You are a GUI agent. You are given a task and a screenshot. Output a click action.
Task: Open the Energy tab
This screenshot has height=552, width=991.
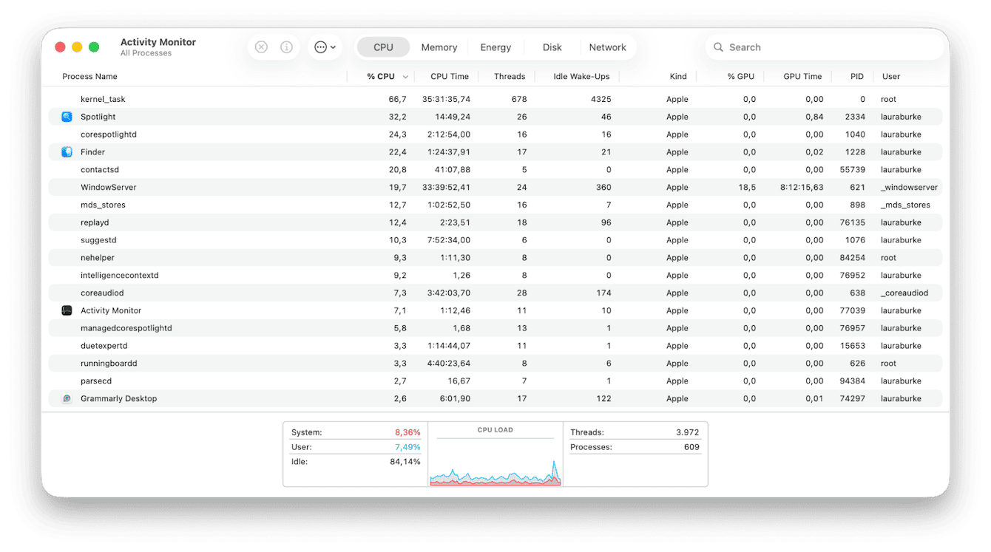495,47
